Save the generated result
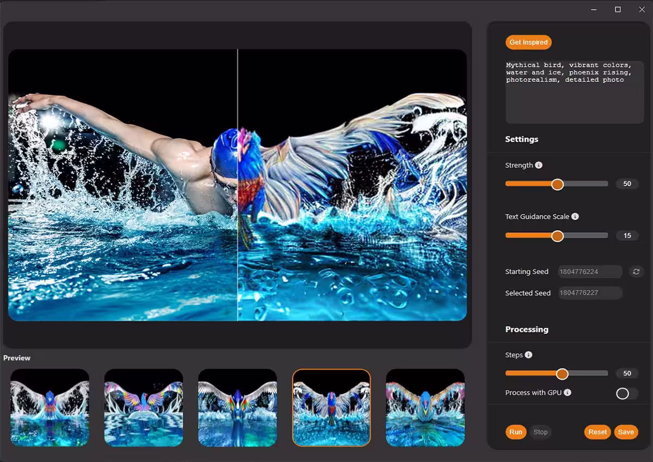653x462 pixels. click(x=626, y=432)
